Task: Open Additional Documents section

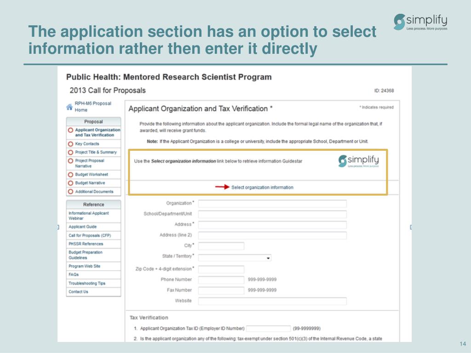Action: coord(94,192)
